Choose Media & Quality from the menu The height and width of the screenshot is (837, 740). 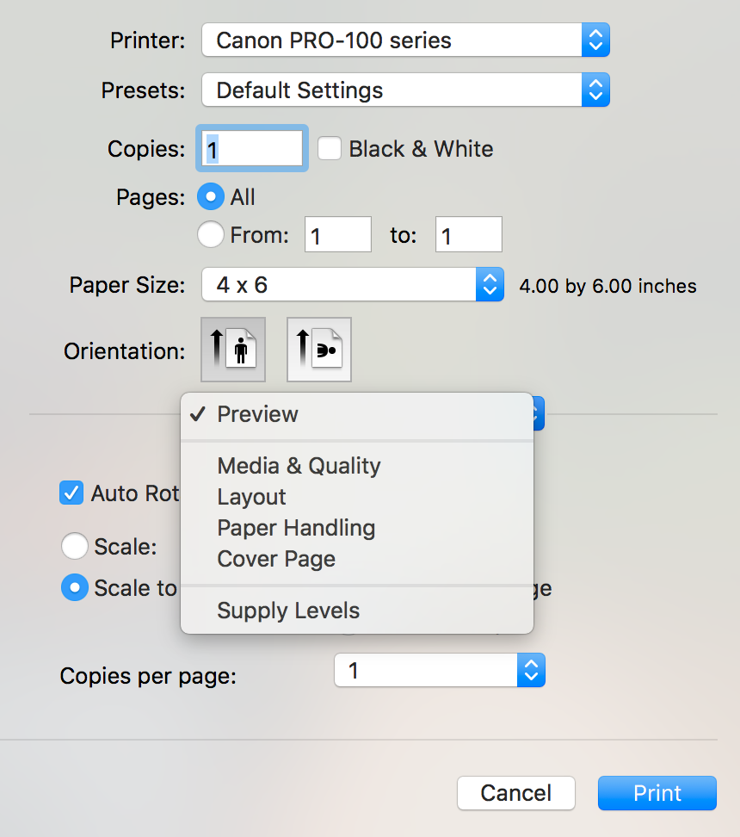point(299,466)
